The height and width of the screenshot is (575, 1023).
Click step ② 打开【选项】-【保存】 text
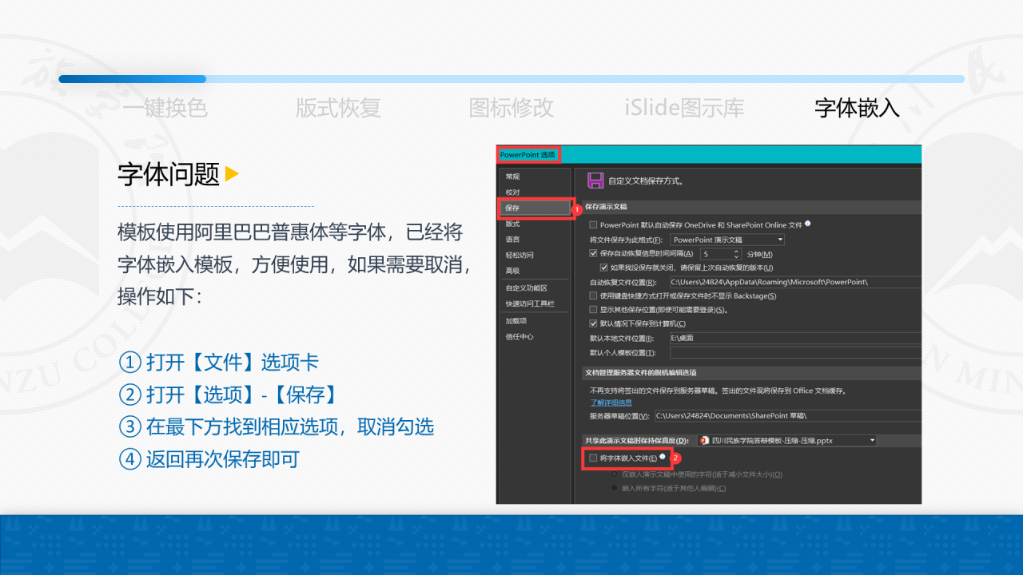tap(228, 395)
